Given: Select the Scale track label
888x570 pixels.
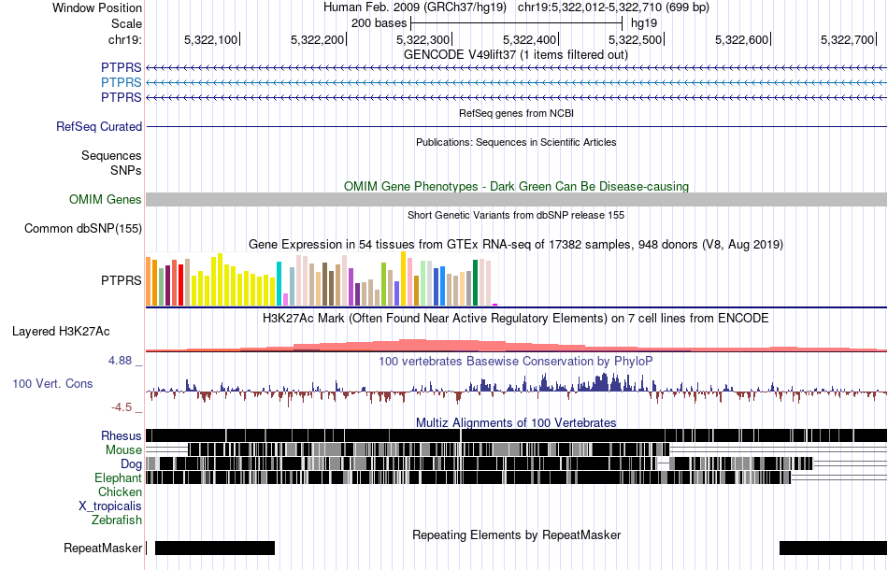Looking at the screenshot, I should 126,23.
